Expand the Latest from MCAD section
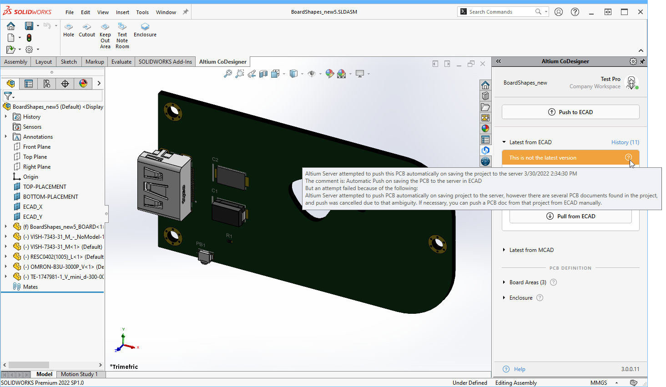Image resolution: width=666 pixels, height=387 pixels. pos(504,250)
